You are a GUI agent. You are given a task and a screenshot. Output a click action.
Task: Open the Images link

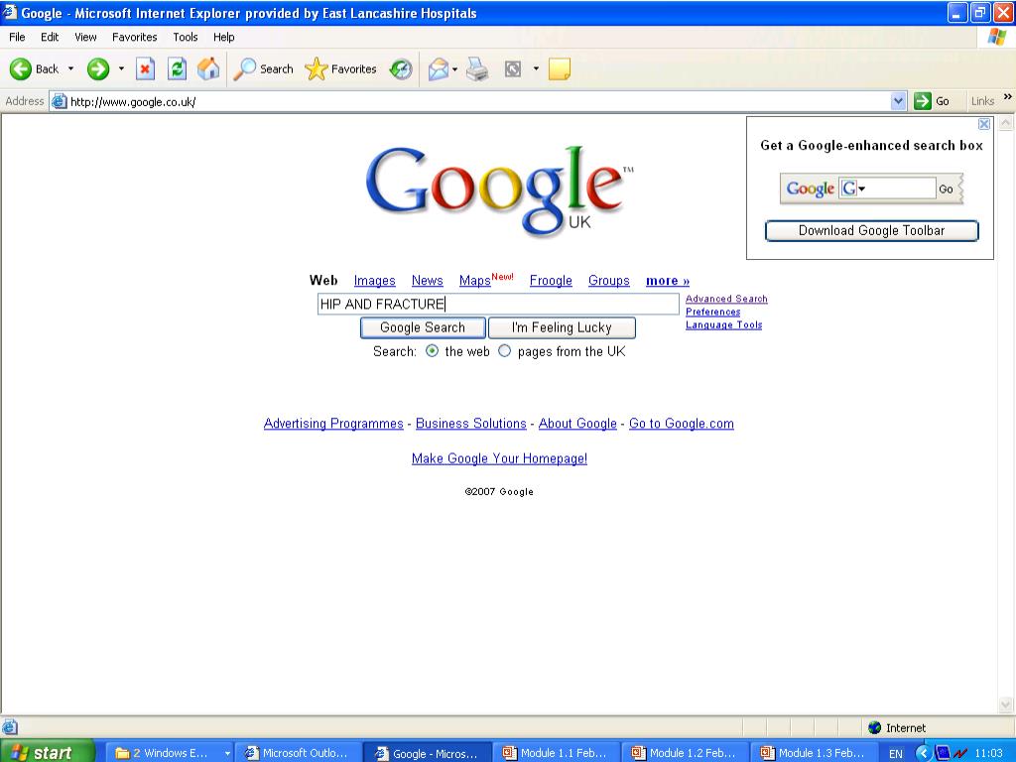(x=374, y=281)
